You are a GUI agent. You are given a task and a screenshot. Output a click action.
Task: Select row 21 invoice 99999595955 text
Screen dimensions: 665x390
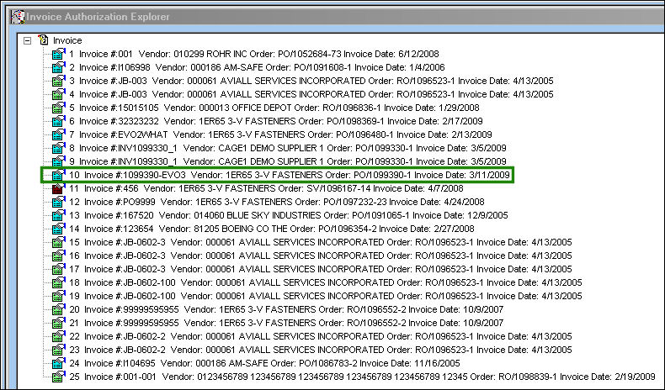click(x=286, y=323)
